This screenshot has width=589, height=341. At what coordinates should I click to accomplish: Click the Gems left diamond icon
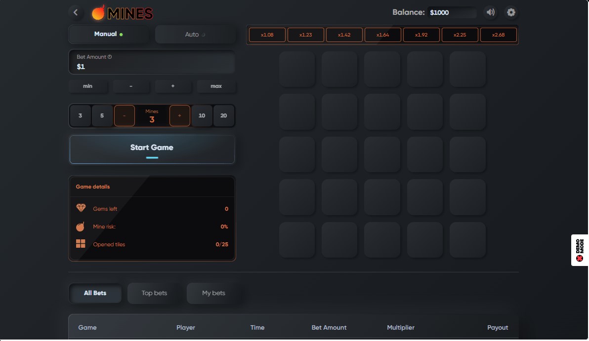(81, 208)
